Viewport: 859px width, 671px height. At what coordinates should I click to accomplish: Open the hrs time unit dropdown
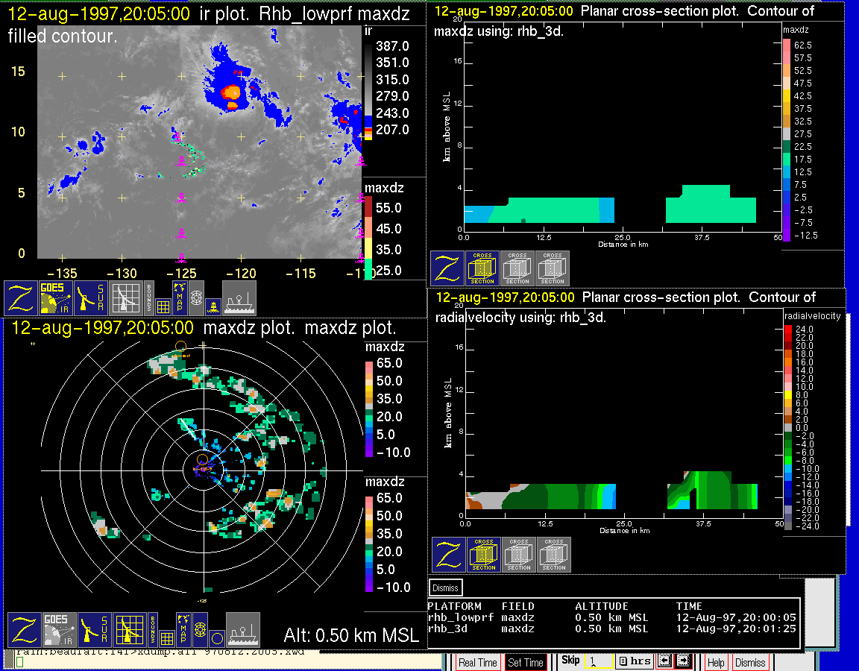633,661
